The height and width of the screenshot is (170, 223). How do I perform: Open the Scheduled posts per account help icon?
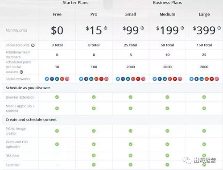coord(21,72)
